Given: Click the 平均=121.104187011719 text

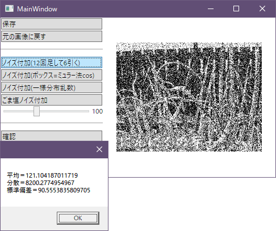Looking at the screenshot, I should pyautogui.click(x=42, y=175).
